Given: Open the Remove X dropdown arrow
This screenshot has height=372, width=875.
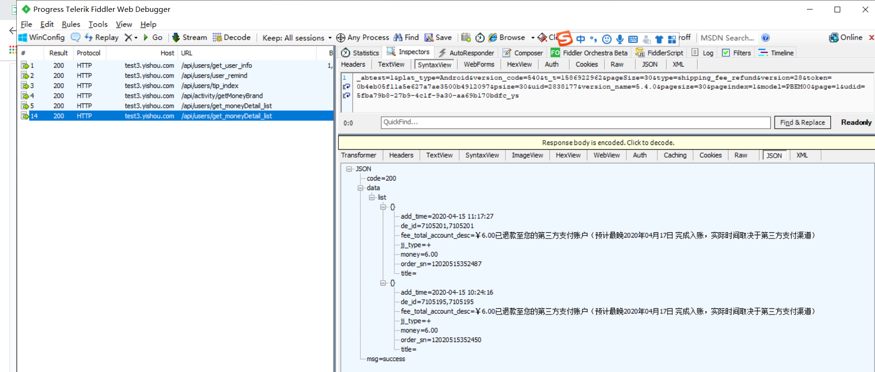Looking at the screenshot, I should click(136, 38).
